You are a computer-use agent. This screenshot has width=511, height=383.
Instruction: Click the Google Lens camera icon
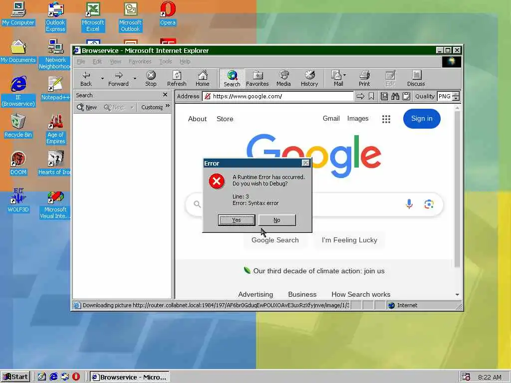tap(429, 204)
